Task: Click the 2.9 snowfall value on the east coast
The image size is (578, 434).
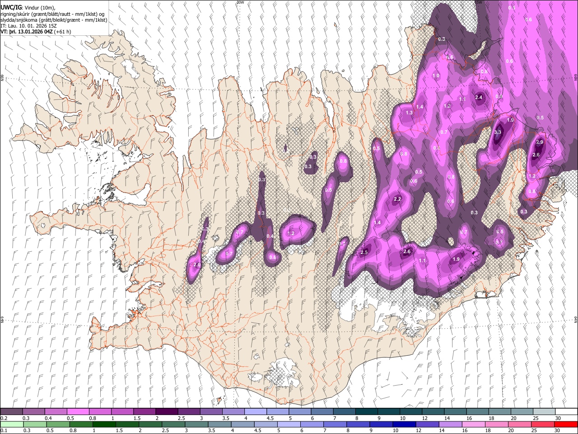Action: pyautogui.click(x=539, y=142)
